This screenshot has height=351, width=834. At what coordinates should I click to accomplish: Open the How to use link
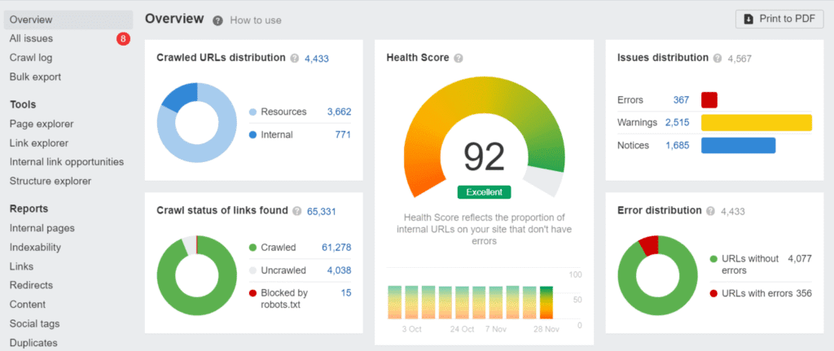pyautogui.click(x=256, y=20)
